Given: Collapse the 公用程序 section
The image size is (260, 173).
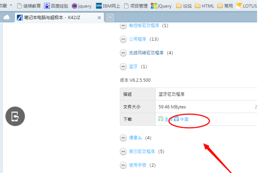Looking at the screenshot, I should (x=123, y=39).
